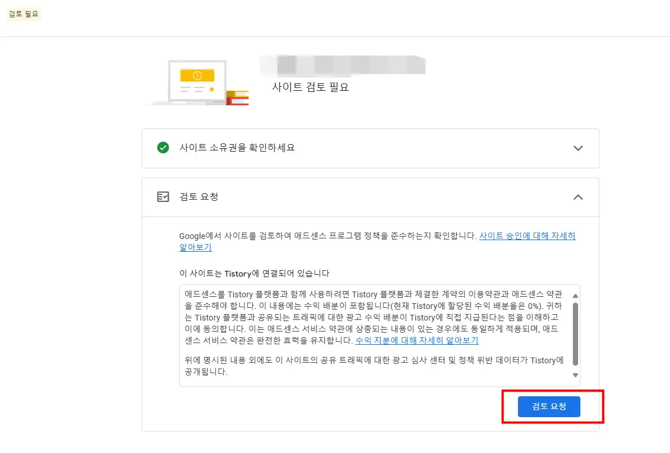Click the scrollbar down arrow of the terms box
The height and width of the screenshot is (453, 670).
(575, 375)
